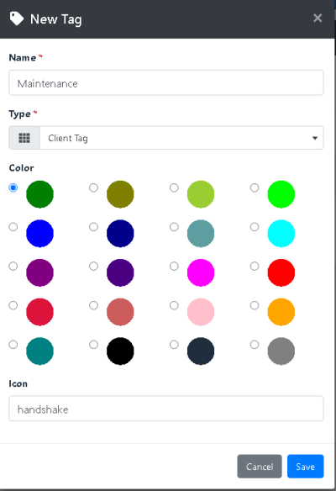The image size is (336, 491).
Task: Click the magenta color circle
Action: coord(201,272)
